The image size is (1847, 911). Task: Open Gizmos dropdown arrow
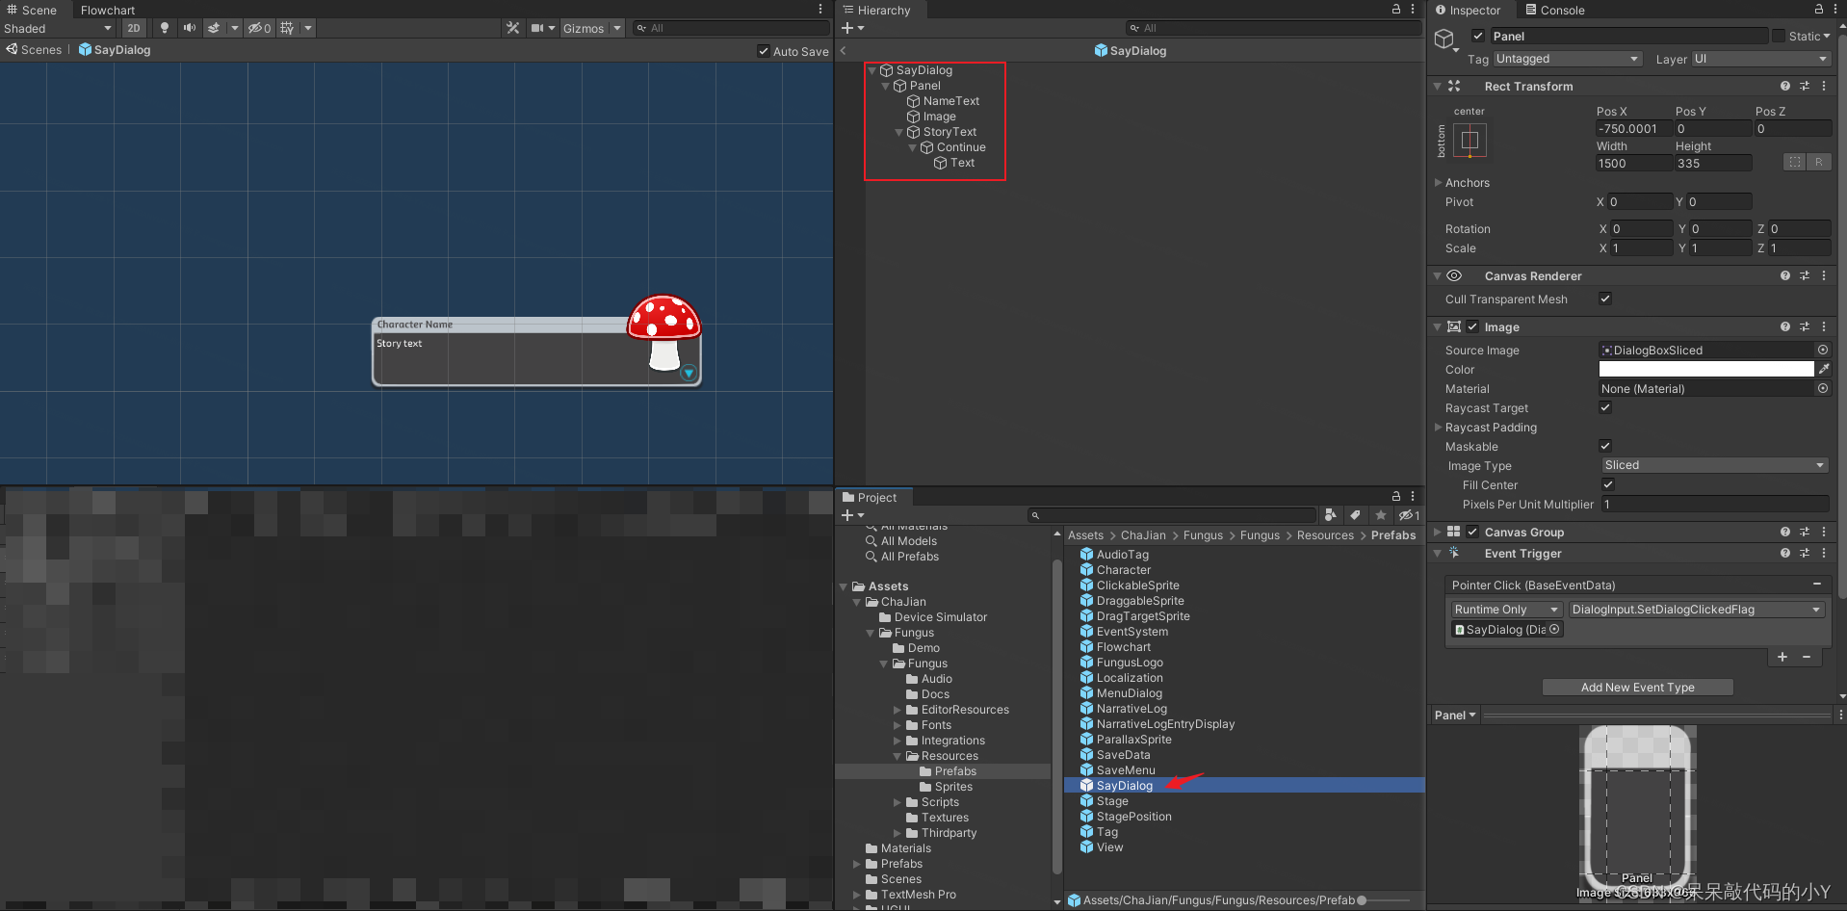click(x=617, y=28)
